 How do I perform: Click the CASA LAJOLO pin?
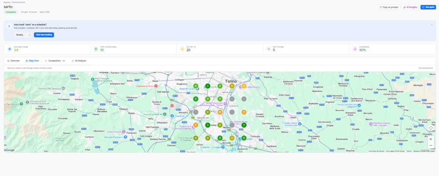pos(124,132)
